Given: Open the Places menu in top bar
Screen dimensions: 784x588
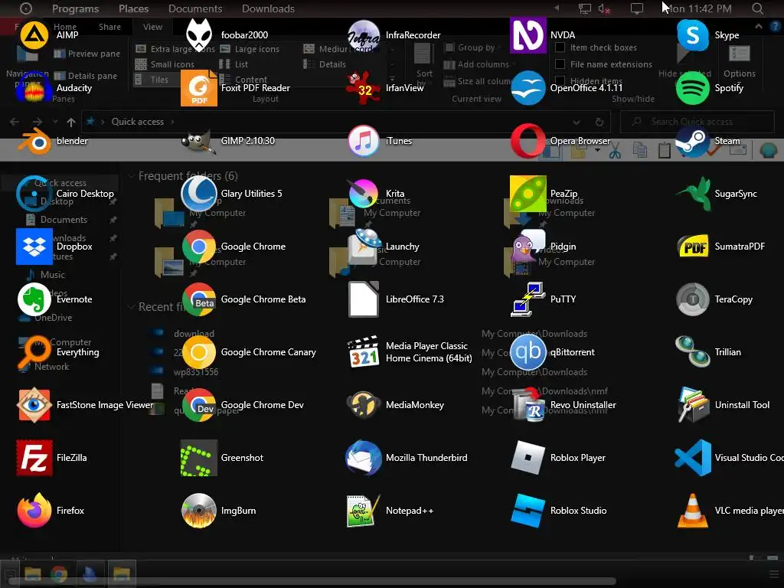Looking at the screenshot, I should [133, 8].
